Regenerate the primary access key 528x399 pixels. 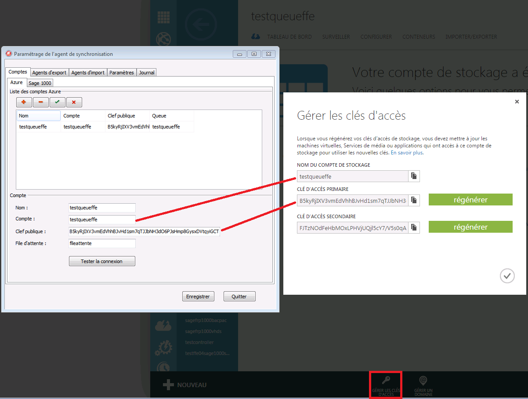pos(470,200)
